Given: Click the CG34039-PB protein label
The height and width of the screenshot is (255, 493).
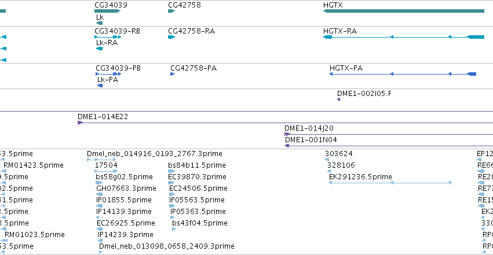Looking at the screenshot, I should [118, 68].
